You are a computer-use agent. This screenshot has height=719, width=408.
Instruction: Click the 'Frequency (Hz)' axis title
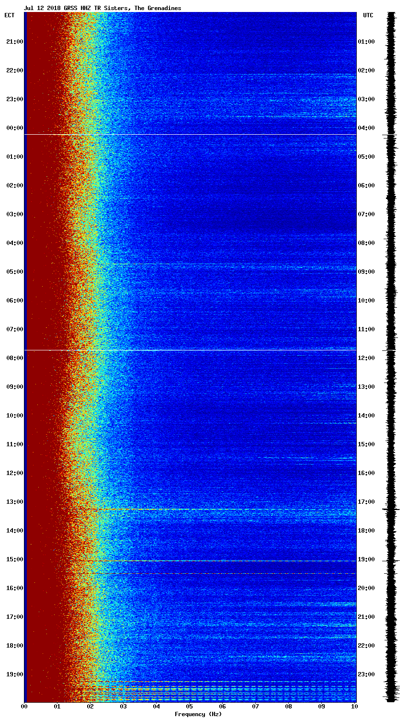click(198, 714)
